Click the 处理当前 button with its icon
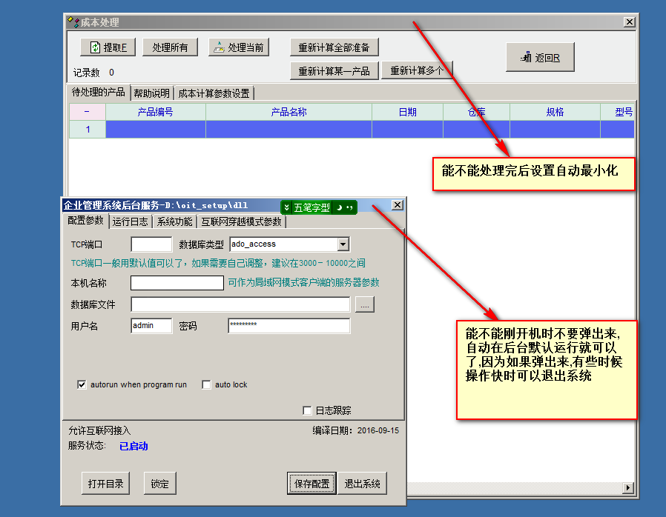666x517 pixels. coord(238,47)
